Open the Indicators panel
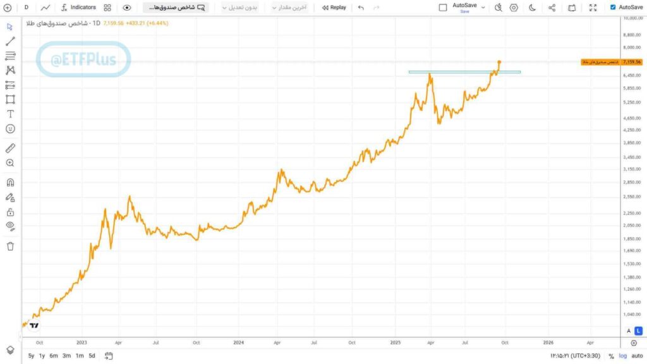Viewport: 647px width, 364px height. pos(78,8)
